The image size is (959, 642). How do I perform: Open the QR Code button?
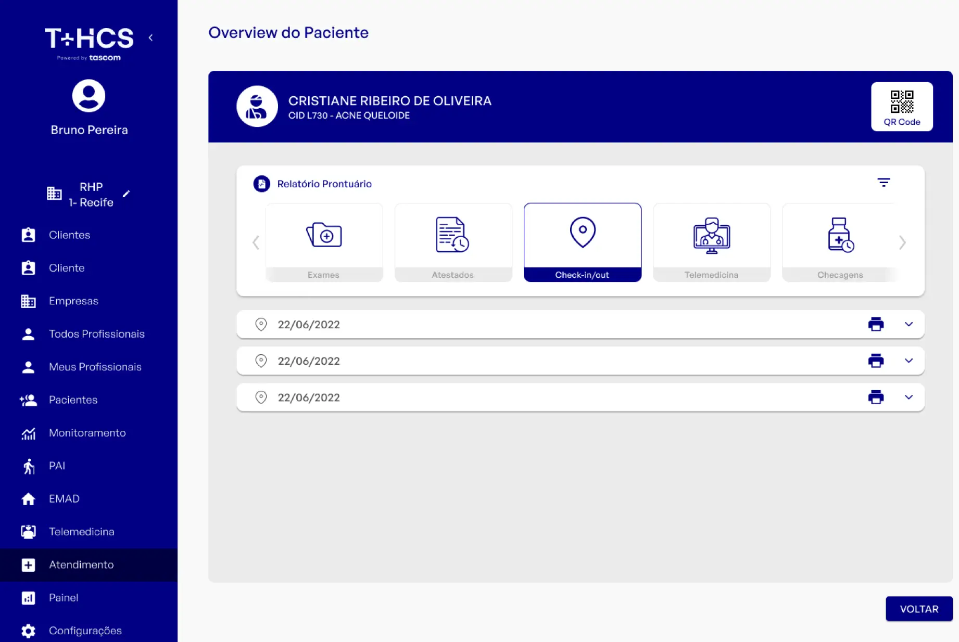pyautogui.click(x=902, y=107)
